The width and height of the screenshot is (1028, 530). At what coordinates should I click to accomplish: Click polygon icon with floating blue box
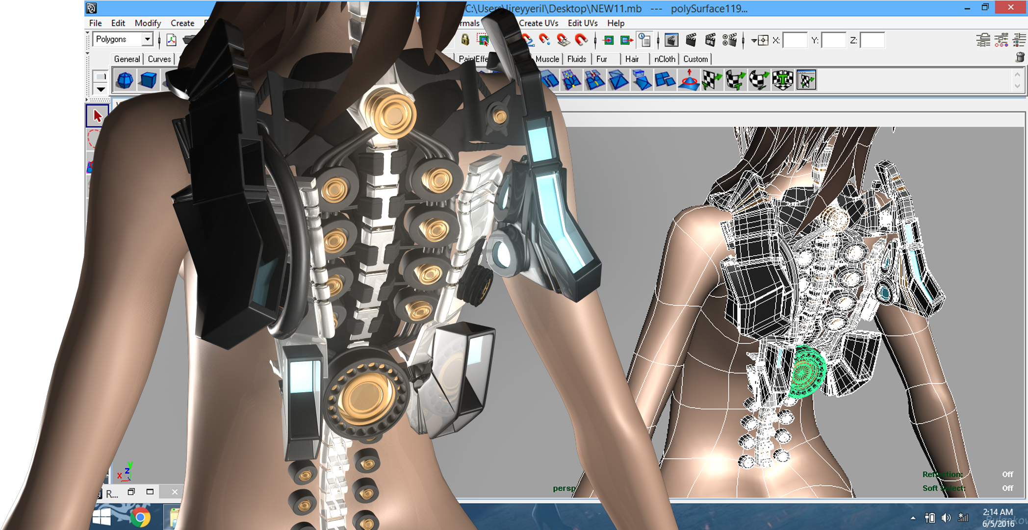point(642,80)
